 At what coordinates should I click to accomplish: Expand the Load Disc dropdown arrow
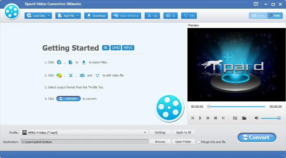49,16
